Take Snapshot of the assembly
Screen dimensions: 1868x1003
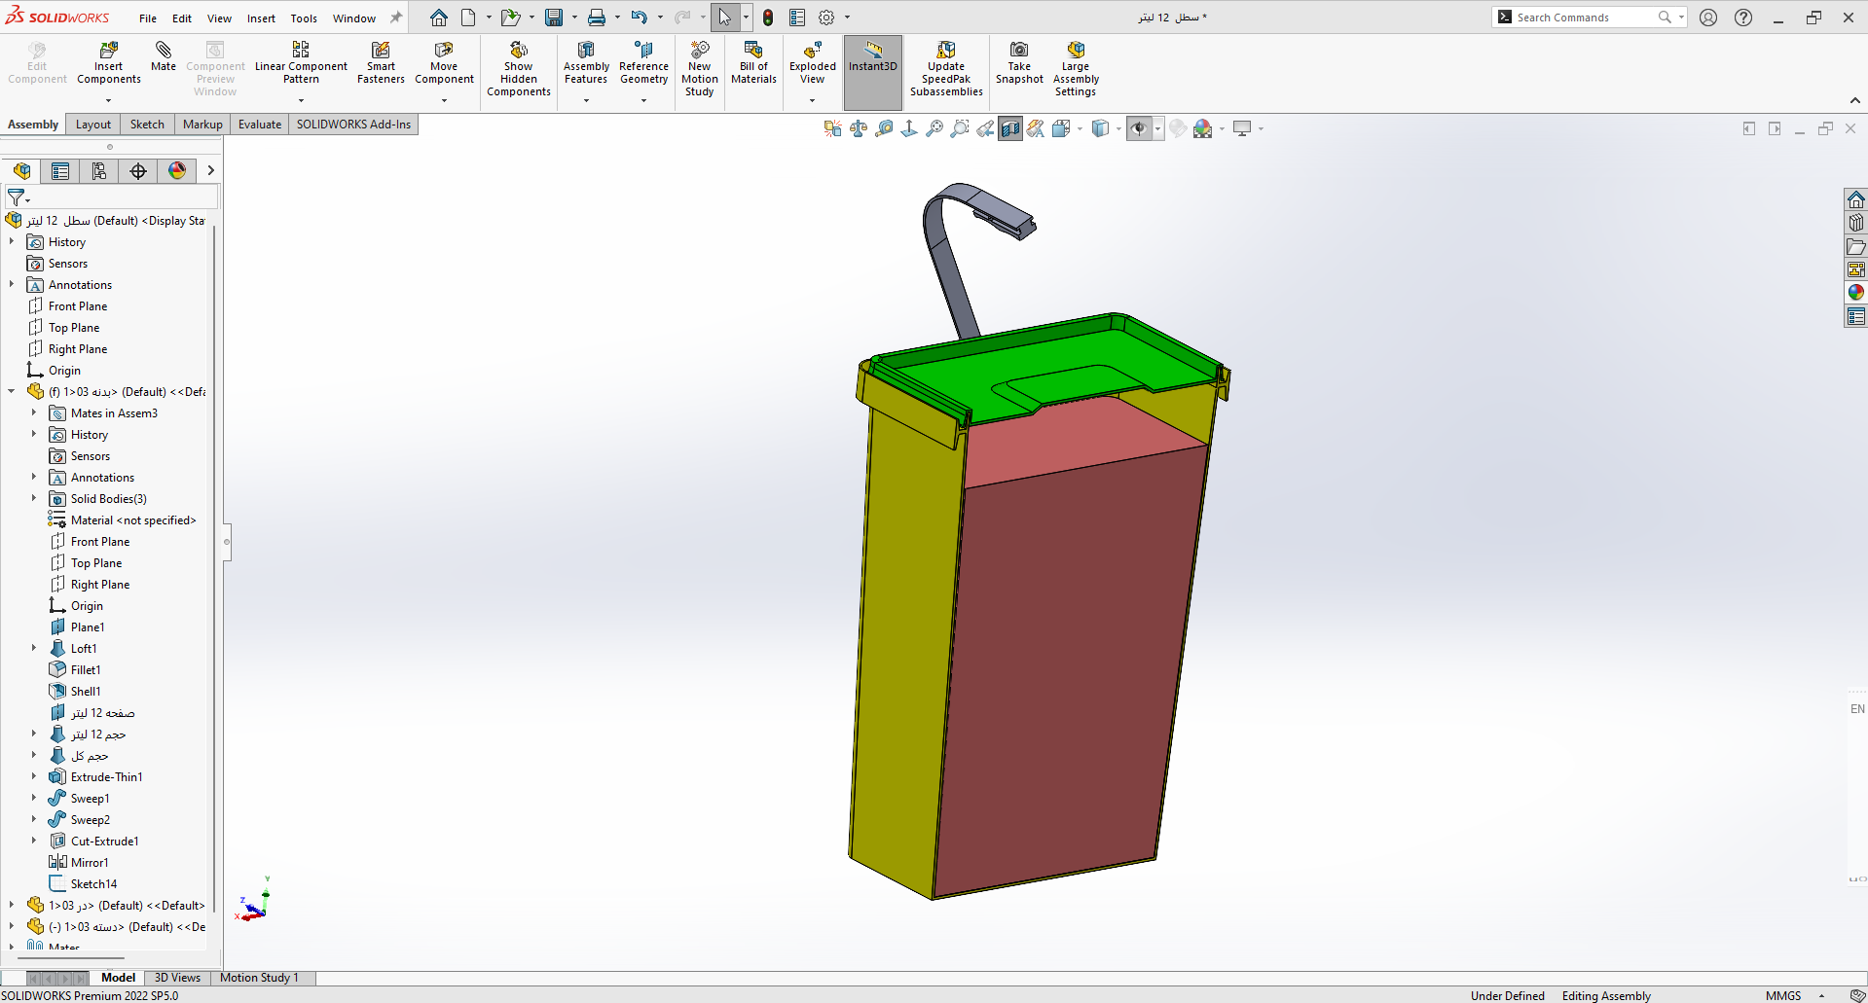tap(1019, 63)
